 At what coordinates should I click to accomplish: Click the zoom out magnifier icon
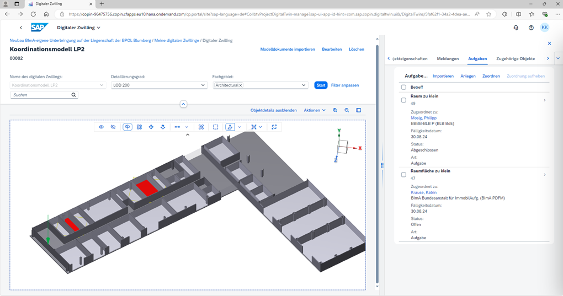coord(347,110)
